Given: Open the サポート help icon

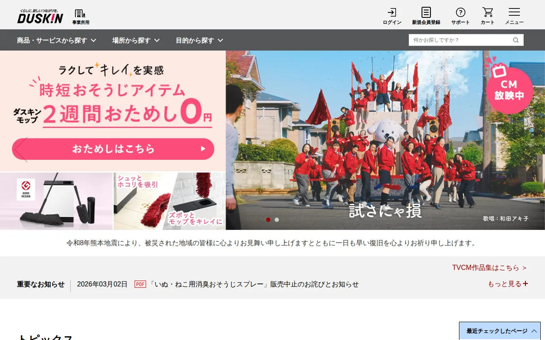Looking at the screenshot, I should point(460,16).
